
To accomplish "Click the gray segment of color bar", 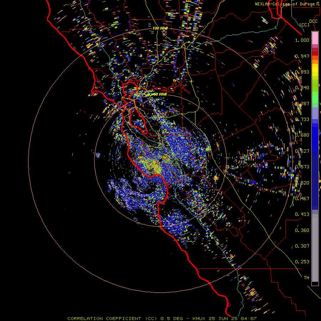I will (315, 248).
